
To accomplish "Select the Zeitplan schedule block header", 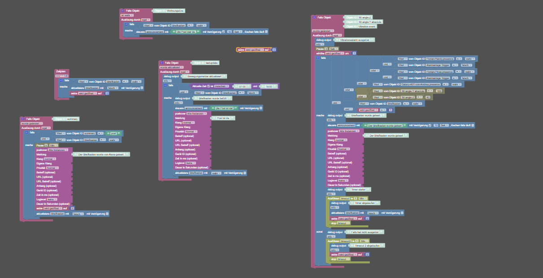I will click(60, 71).
